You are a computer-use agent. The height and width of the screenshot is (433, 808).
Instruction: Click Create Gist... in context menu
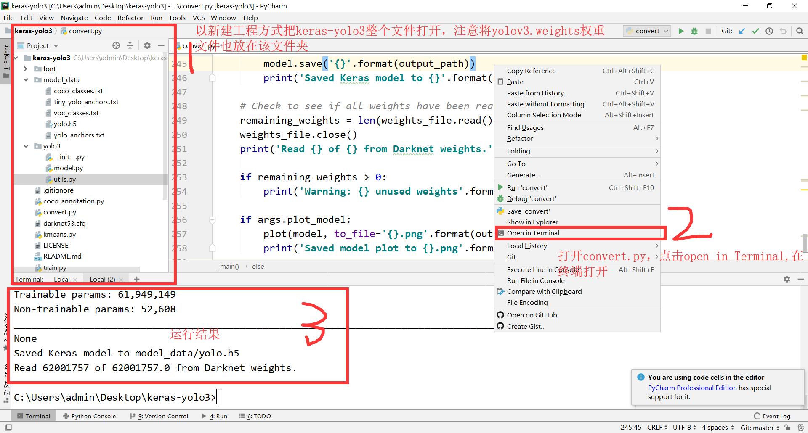coord(577,327)
